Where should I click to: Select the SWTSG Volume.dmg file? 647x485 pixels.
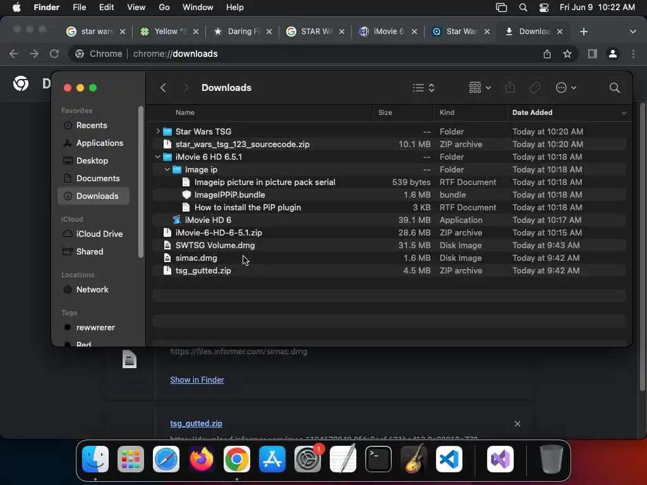(389, 245)
